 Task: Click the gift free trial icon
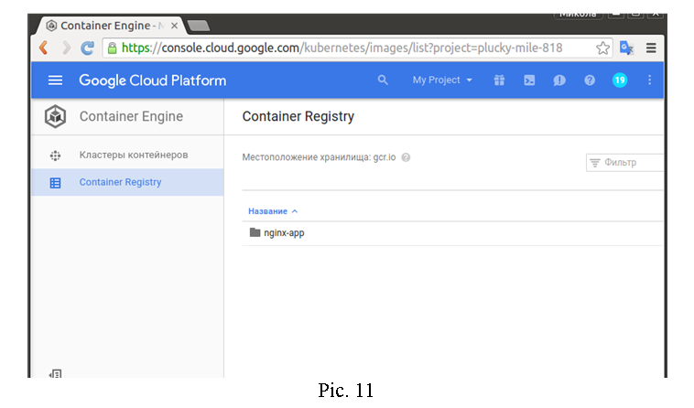click(499, 80)
